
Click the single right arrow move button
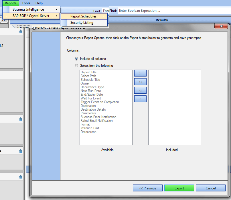[140, 73]
